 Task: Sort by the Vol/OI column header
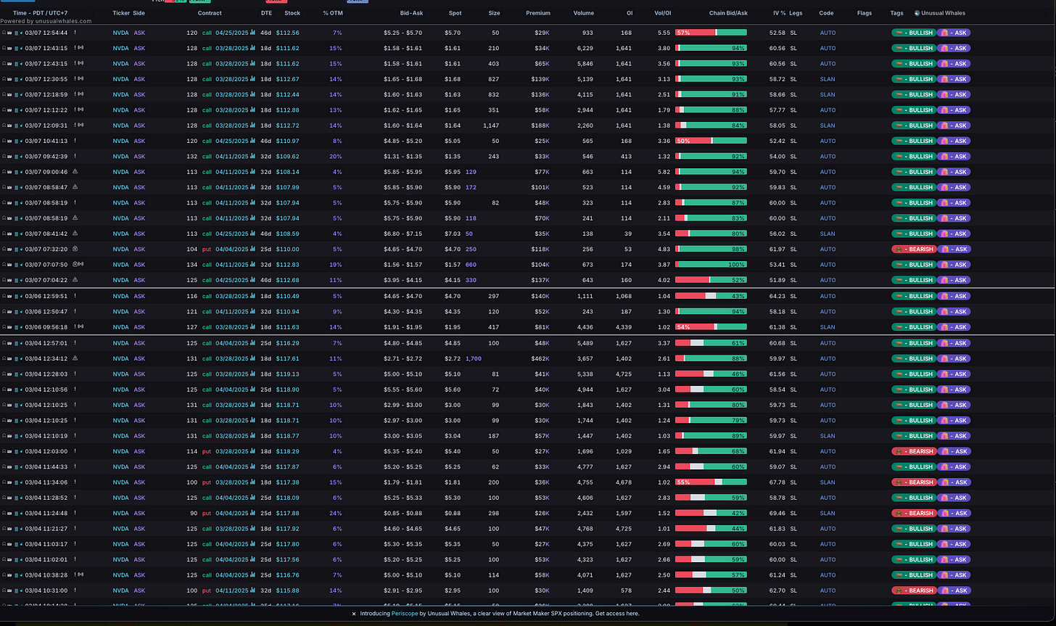pos(662,13)
